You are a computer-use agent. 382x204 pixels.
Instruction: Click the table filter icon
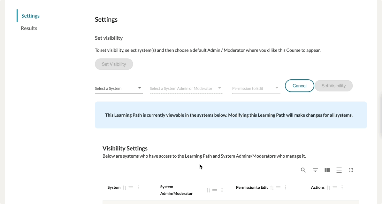[x=315, y=170]
